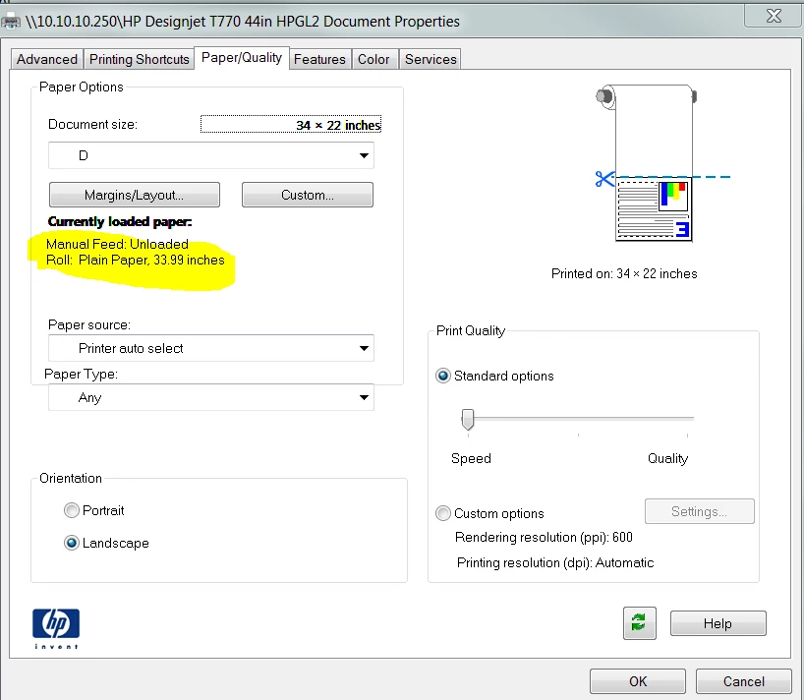Click the scissors cut-line icon in preview
Screen dimensions: 804x700
click(604, 179)
